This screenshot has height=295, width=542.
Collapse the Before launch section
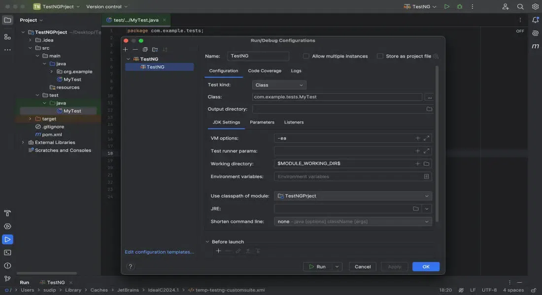point(207,242)
